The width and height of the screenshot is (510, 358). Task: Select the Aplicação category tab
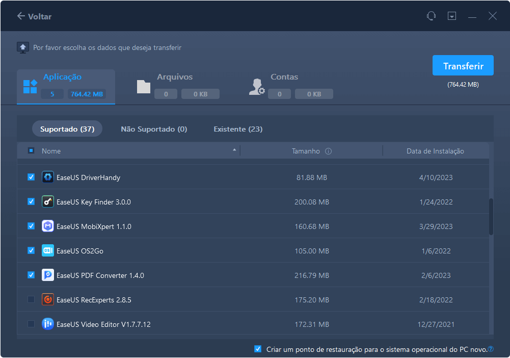point(66,87)
